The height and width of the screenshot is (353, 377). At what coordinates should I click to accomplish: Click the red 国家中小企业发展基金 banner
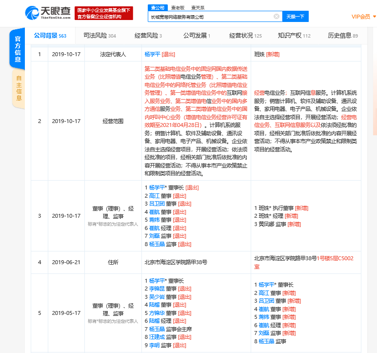click(103, 13)
